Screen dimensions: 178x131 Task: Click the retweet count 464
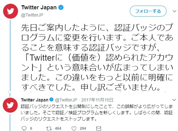coord(58,129)
